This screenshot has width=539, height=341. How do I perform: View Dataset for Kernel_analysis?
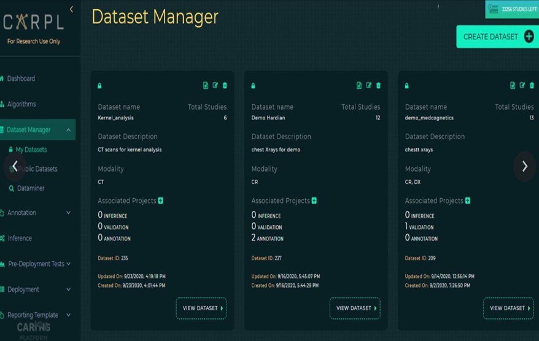point(201,308)
